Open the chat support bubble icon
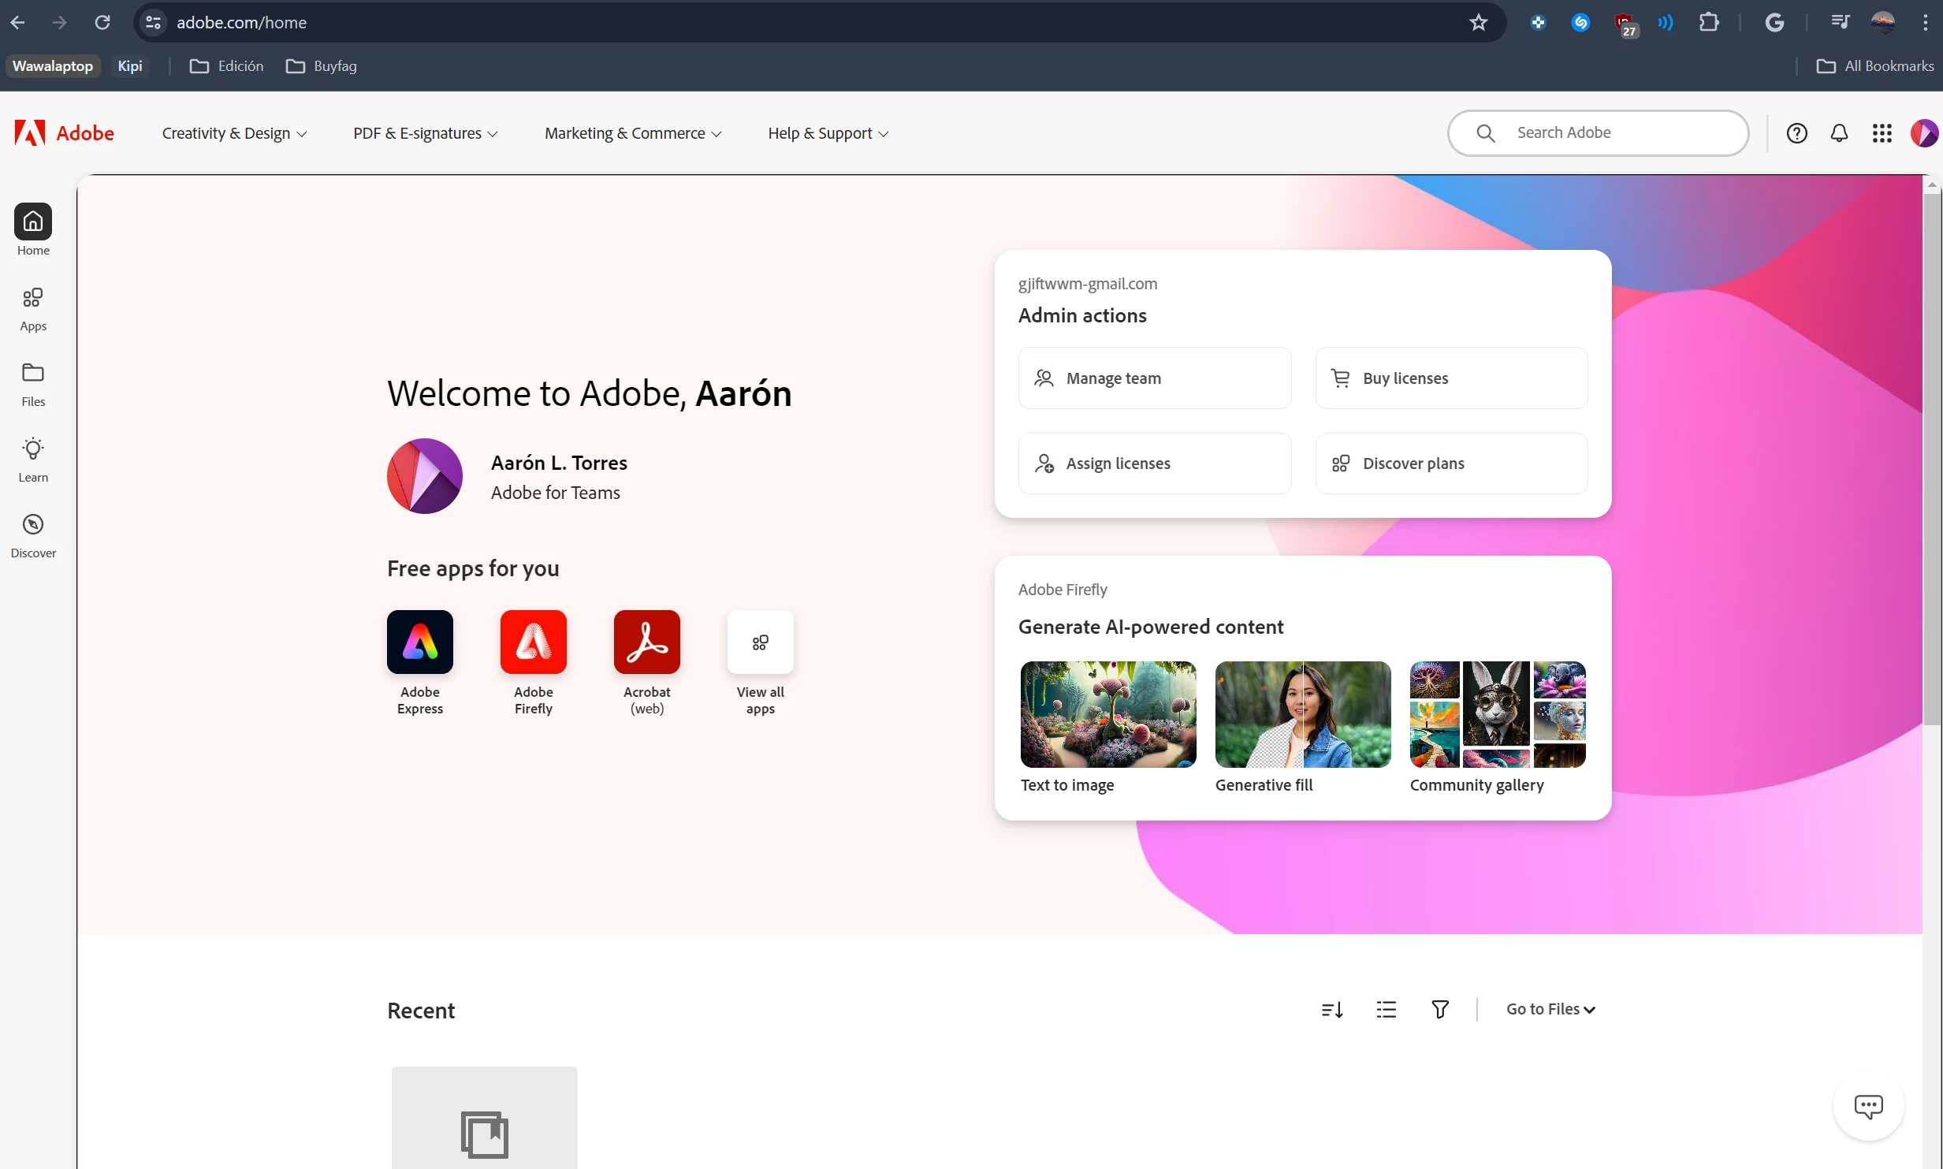The height and width of the screenshot is (1169, 1943). tap(1867, 1106)
